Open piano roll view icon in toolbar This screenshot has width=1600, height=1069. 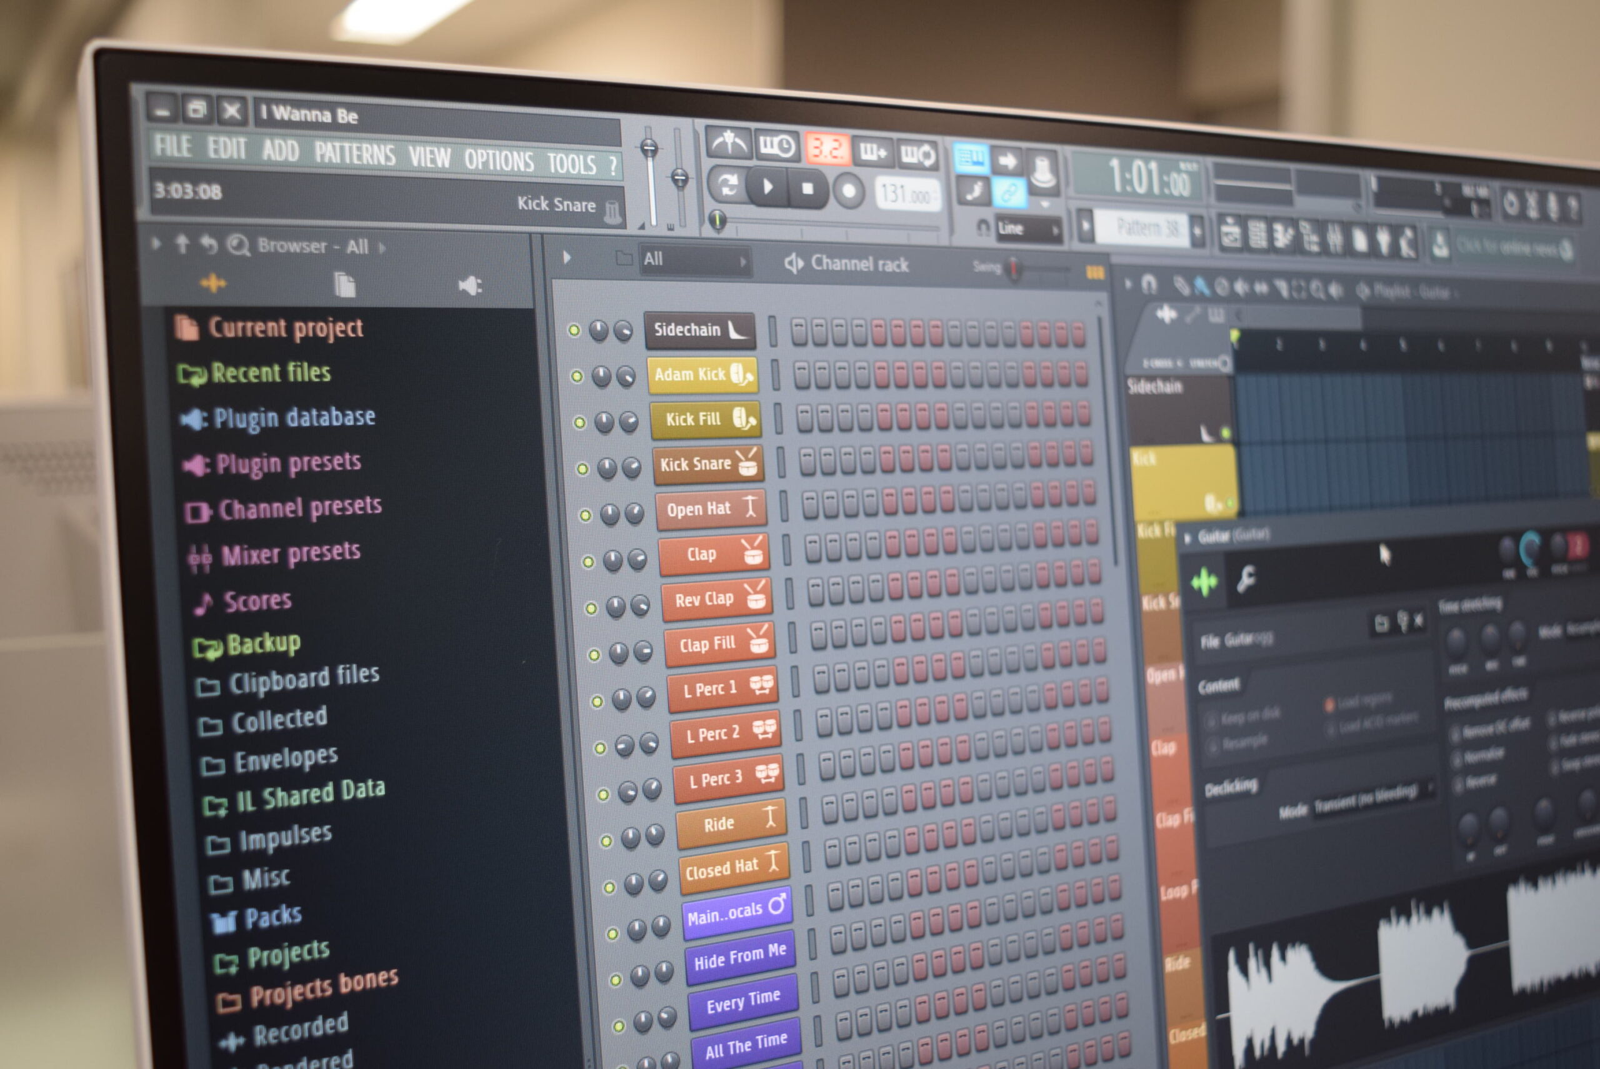pyautogui.click(x=1283, y=237)
